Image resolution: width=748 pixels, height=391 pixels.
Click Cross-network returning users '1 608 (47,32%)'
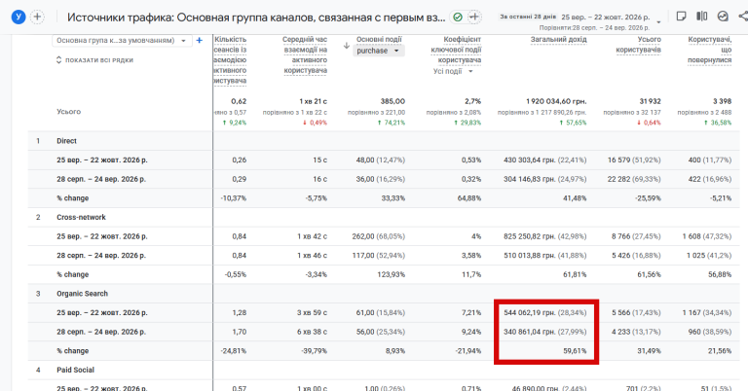(x=706, y=236)
